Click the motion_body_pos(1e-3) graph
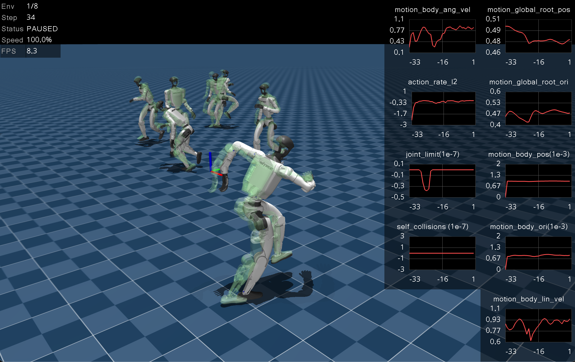Screen dimensions: 575x362 538,181
